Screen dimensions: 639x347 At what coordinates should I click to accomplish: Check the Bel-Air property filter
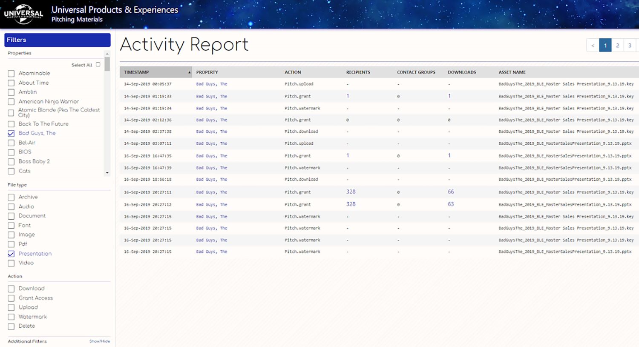coord(11,143)
